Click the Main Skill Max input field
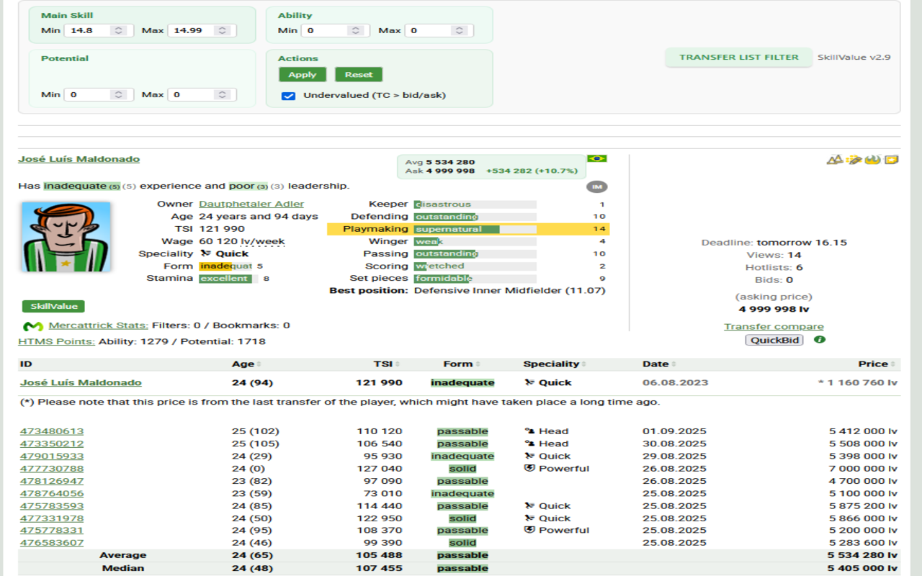 click(x=202, y=30)
